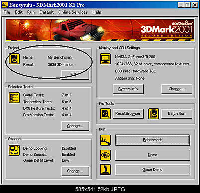Click Game Detail Level value 'Low'
This screenshot has width=200, height=193.
[x=66, y=160]
